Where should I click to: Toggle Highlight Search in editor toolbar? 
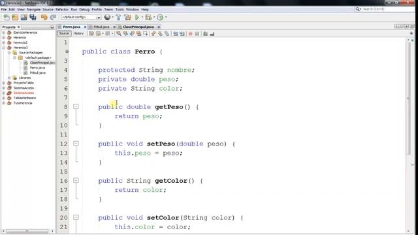[x=138, y=33]
